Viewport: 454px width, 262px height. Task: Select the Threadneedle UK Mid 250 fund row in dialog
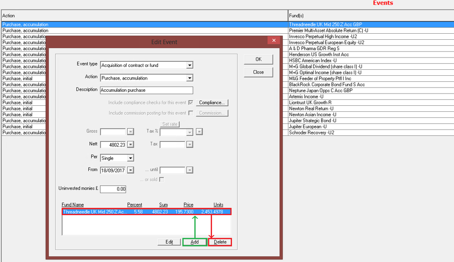[146, 212]
